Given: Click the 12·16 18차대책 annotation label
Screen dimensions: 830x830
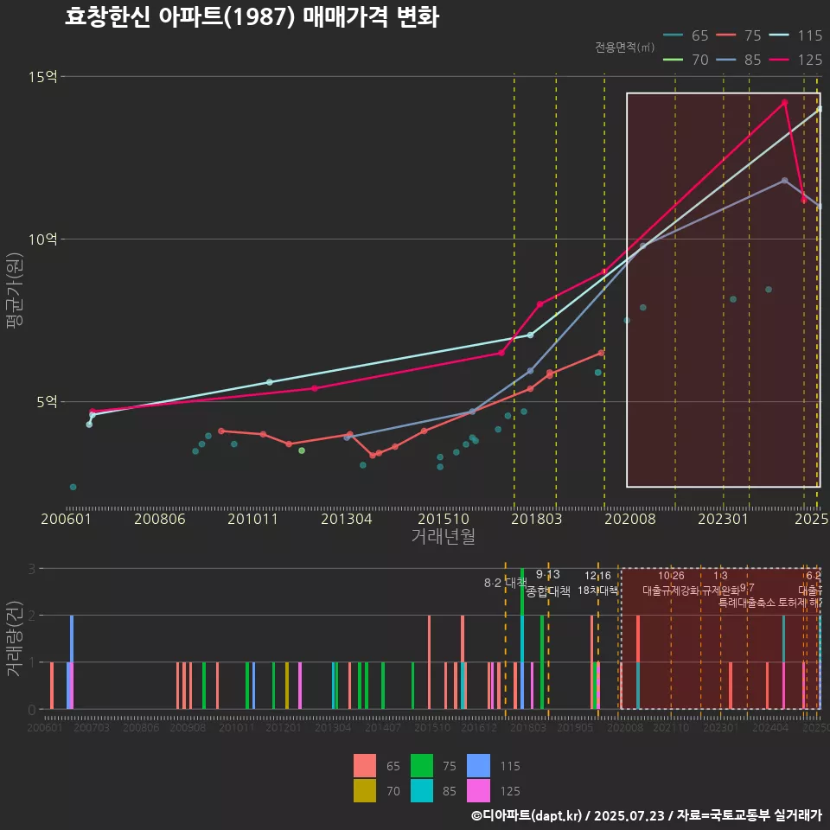Looking at the screenshot, I should coord(597,583).
